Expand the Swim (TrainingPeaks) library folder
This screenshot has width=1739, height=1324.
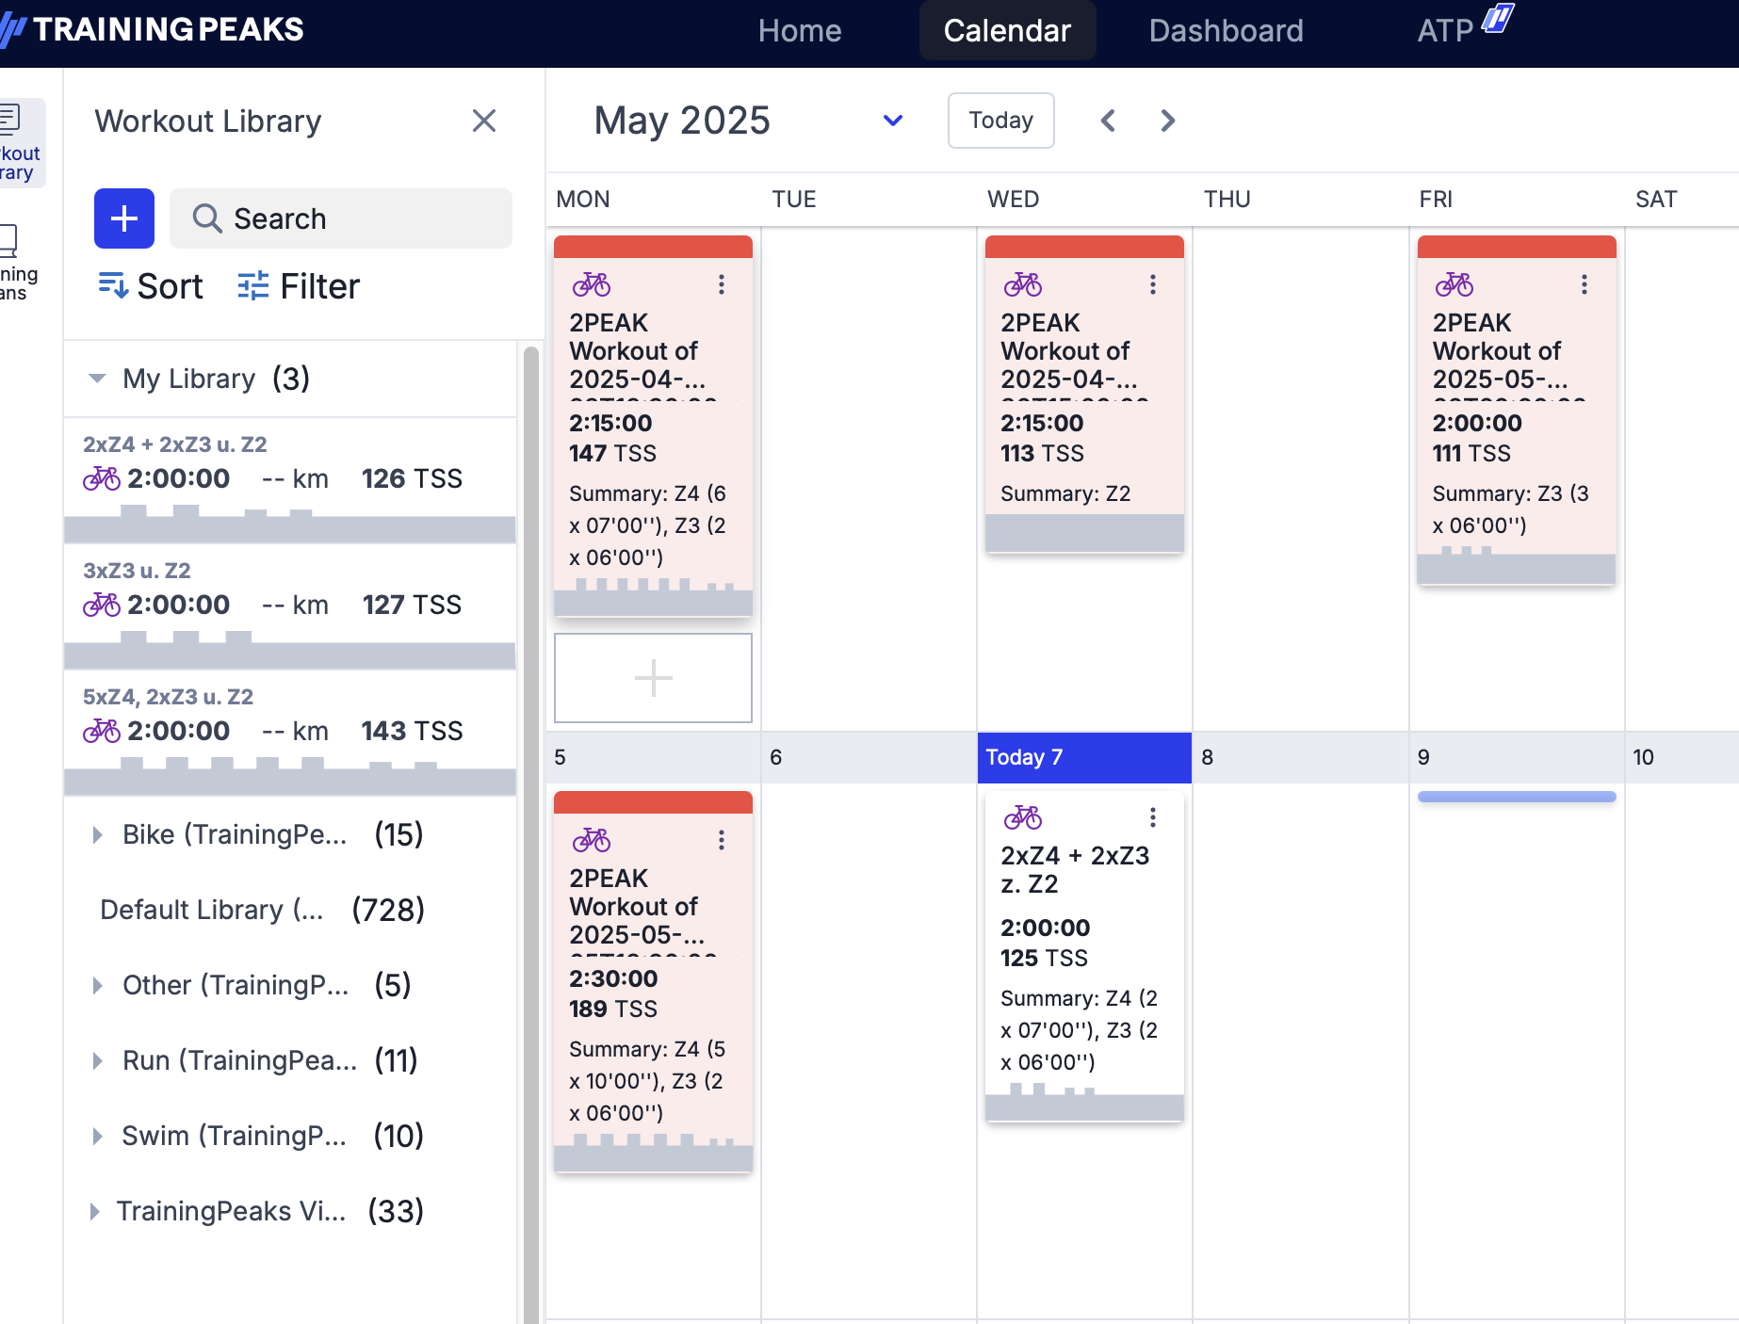(97, 1136)
